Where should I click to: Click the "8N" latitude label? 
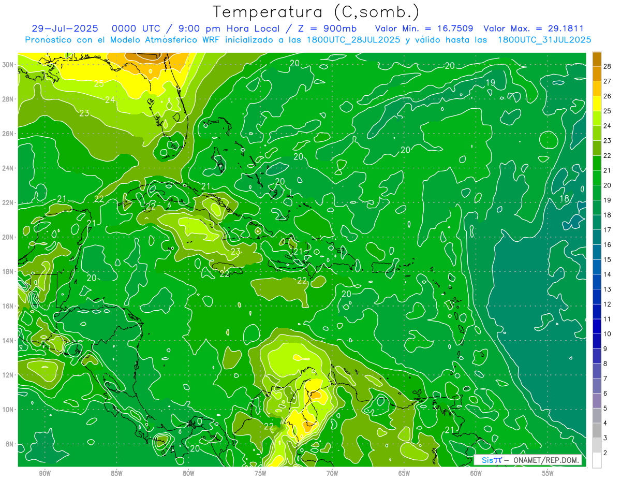tap(10, 444)
